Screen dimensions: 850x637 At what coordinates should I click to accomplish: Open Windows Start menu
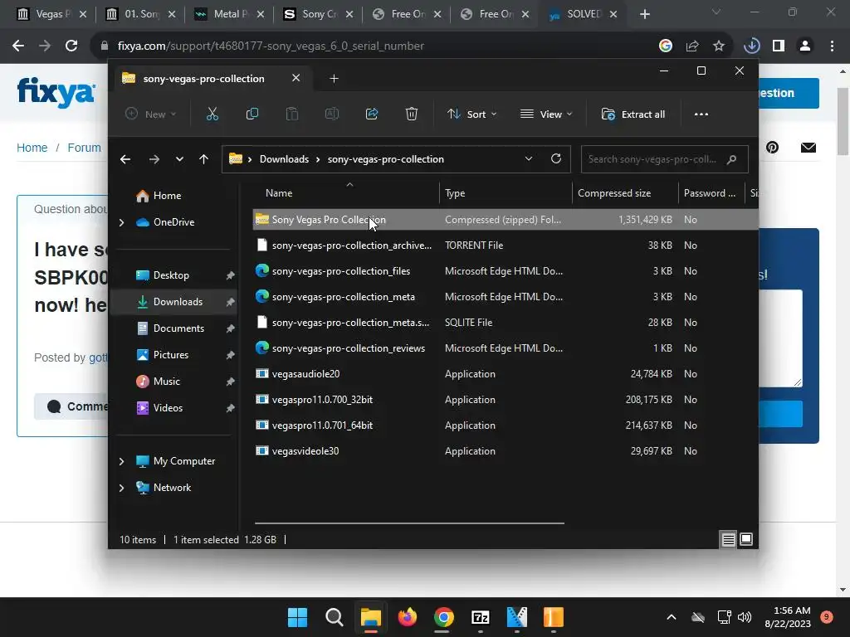pyautogui.click(x=297, y=617)
